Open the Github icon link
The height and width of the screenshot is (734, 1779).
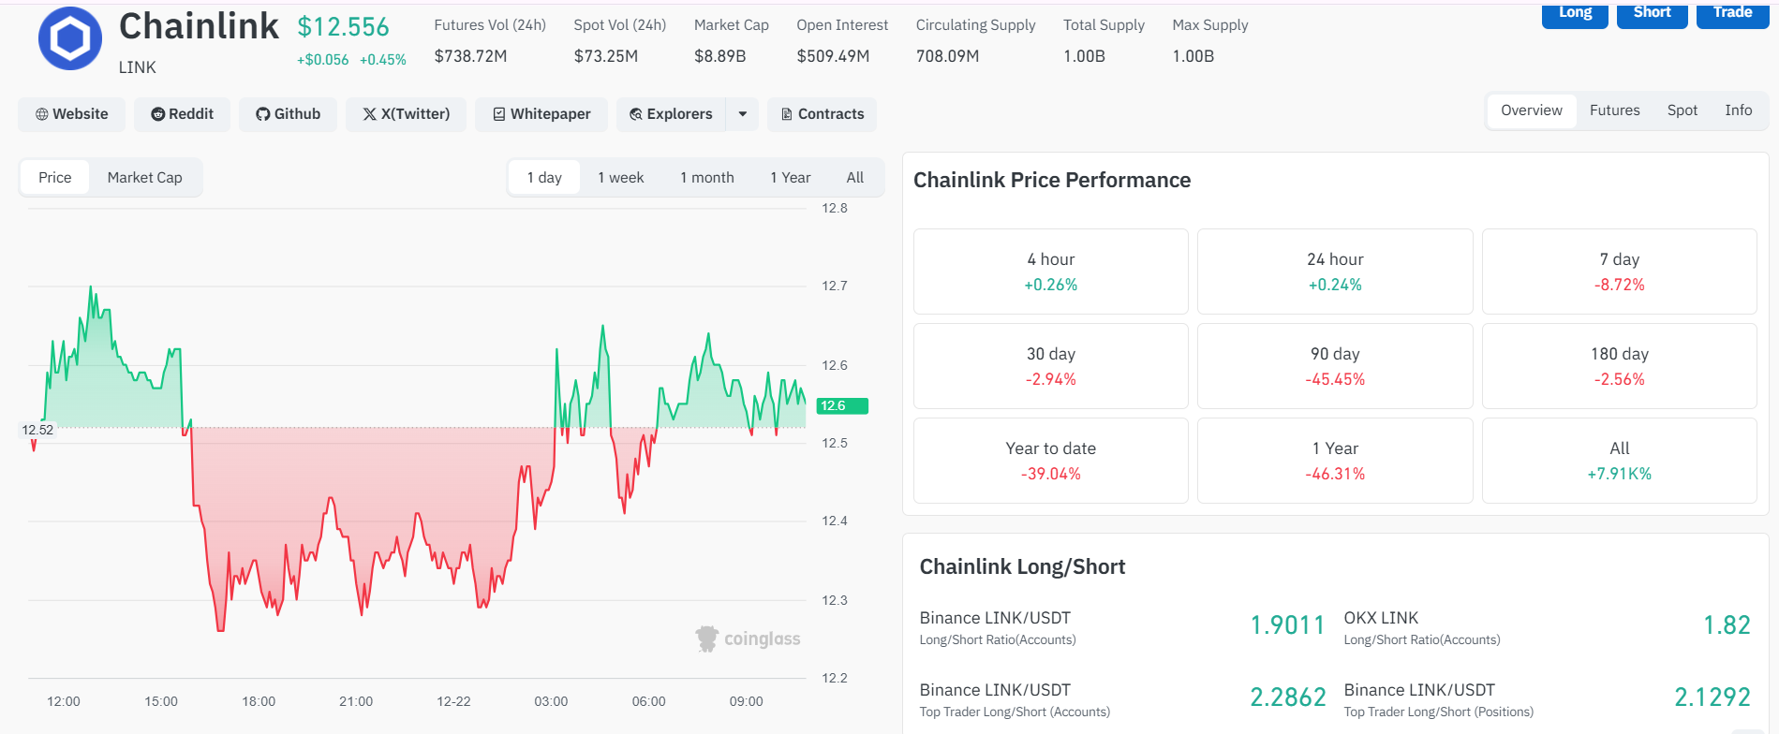(x=263, y=114)
